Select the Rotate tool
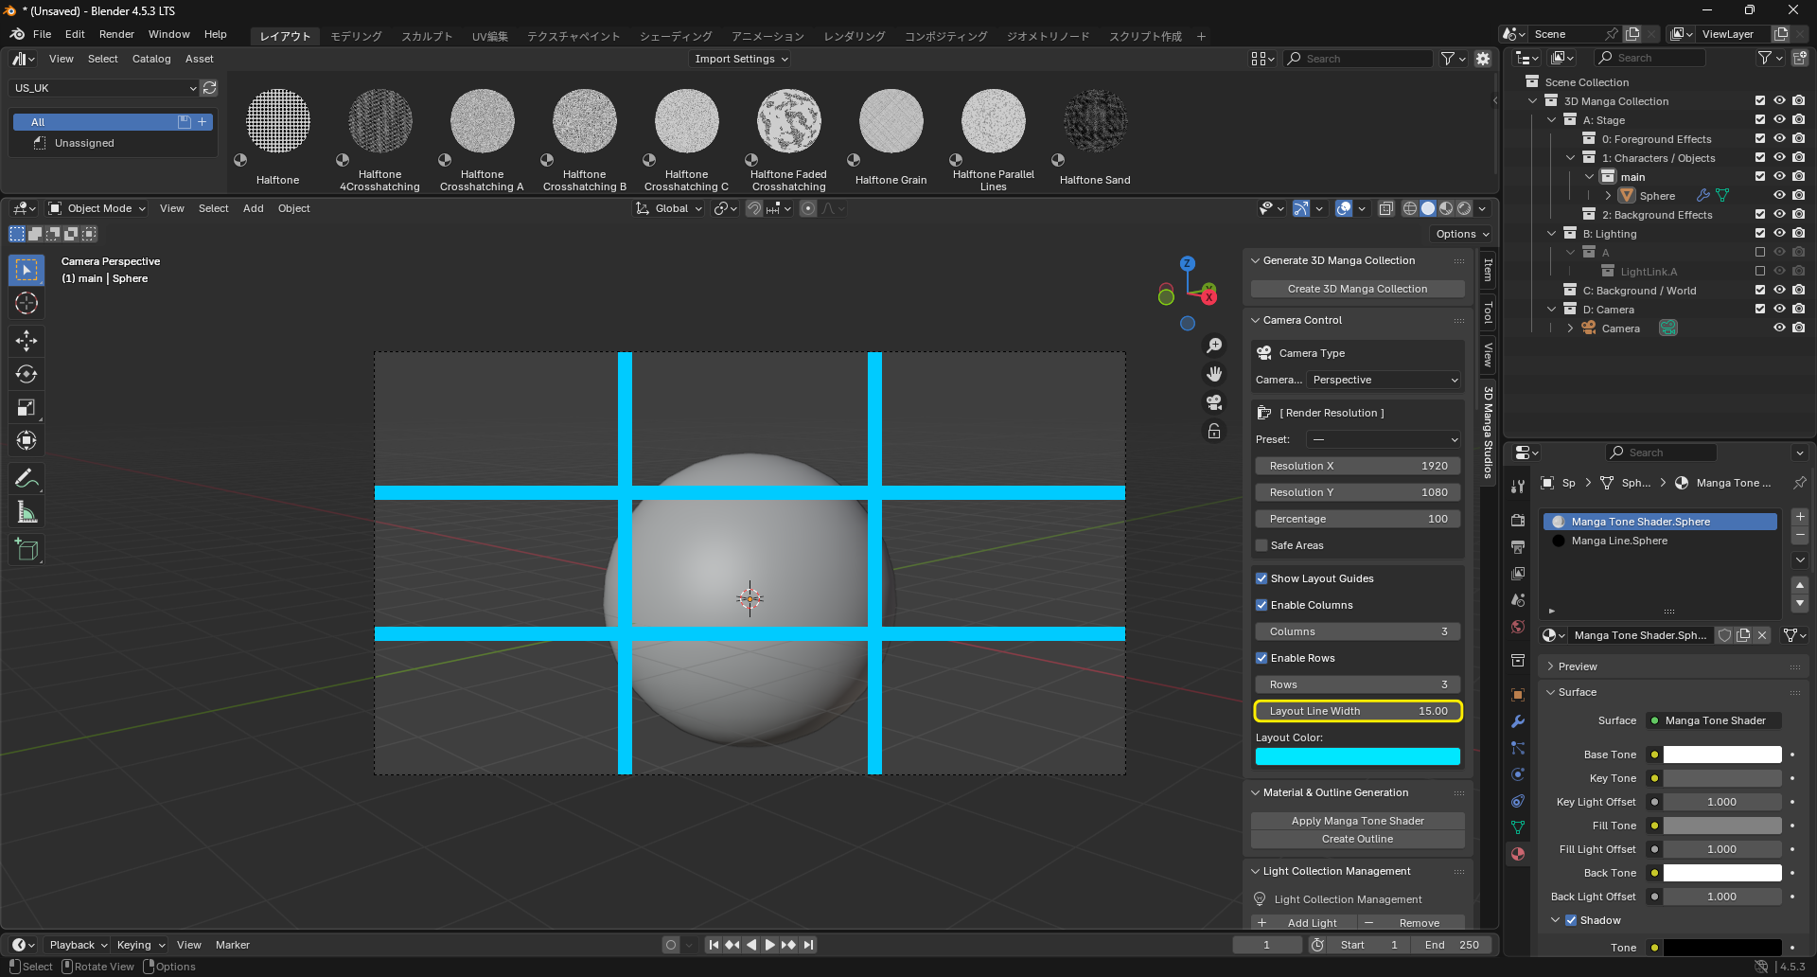 26,374
